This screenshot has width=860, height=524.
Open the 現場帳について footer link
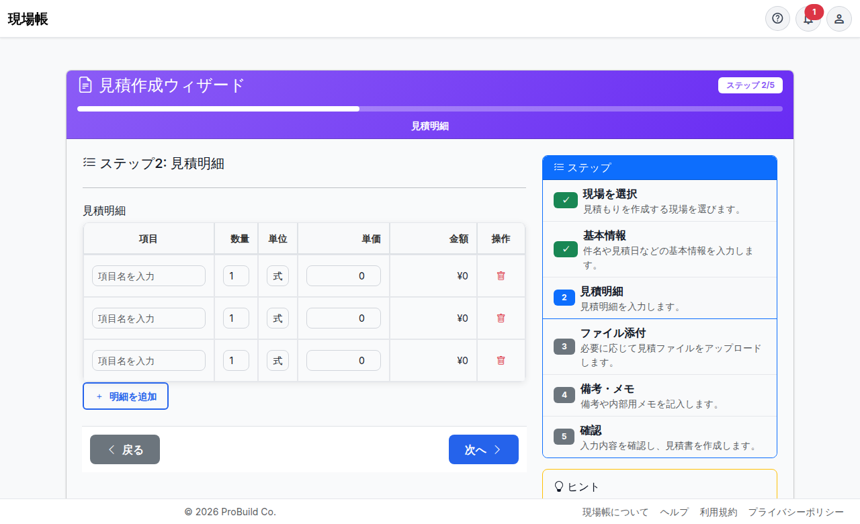pos(615,512)
